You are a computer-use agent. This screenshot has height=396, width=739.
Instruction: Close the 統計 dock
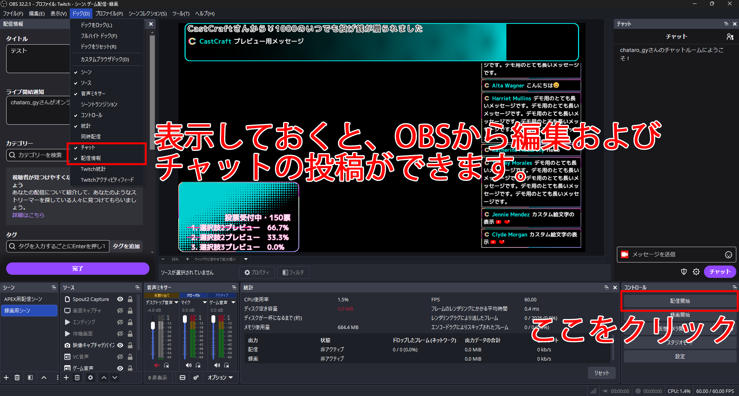coord(615,287)
